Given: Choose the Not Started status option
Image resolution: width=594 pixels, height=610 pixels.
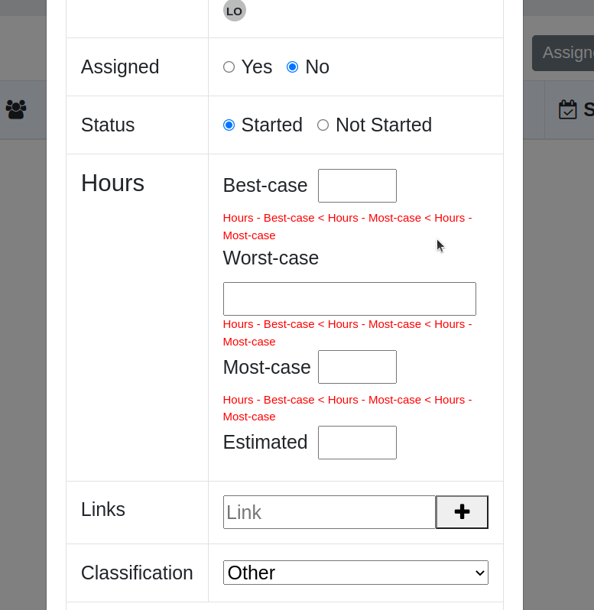Looking at the screenshot, I should pos(323,125).
